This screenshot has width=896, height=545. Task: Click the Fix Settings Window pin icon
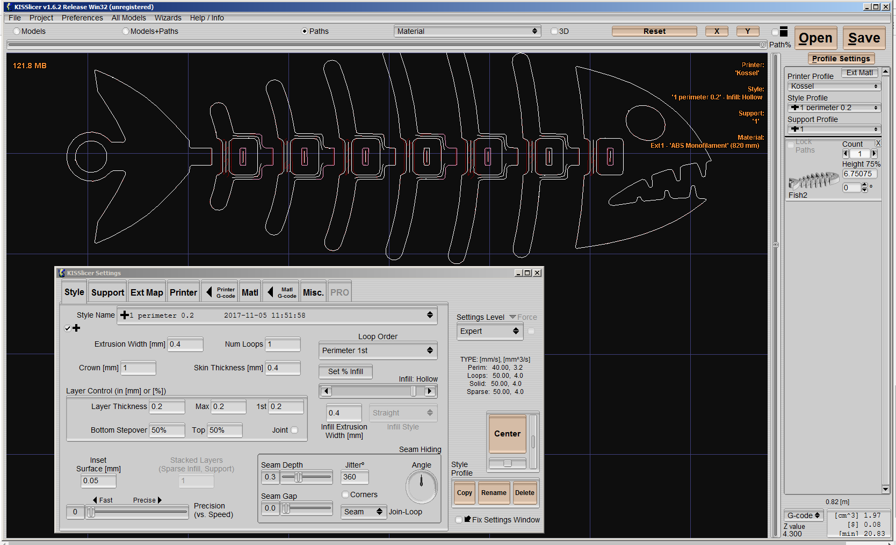[x=467, y=519]
